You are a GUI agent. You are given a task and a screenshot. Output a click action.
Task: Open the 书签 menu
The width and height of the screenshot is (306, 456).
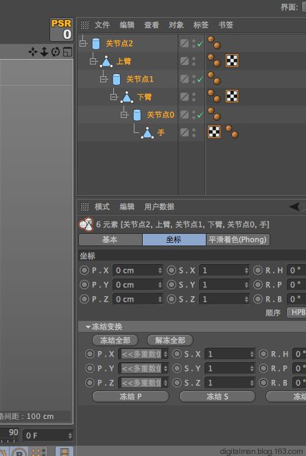pyautogui.click(x=226, y=25)
